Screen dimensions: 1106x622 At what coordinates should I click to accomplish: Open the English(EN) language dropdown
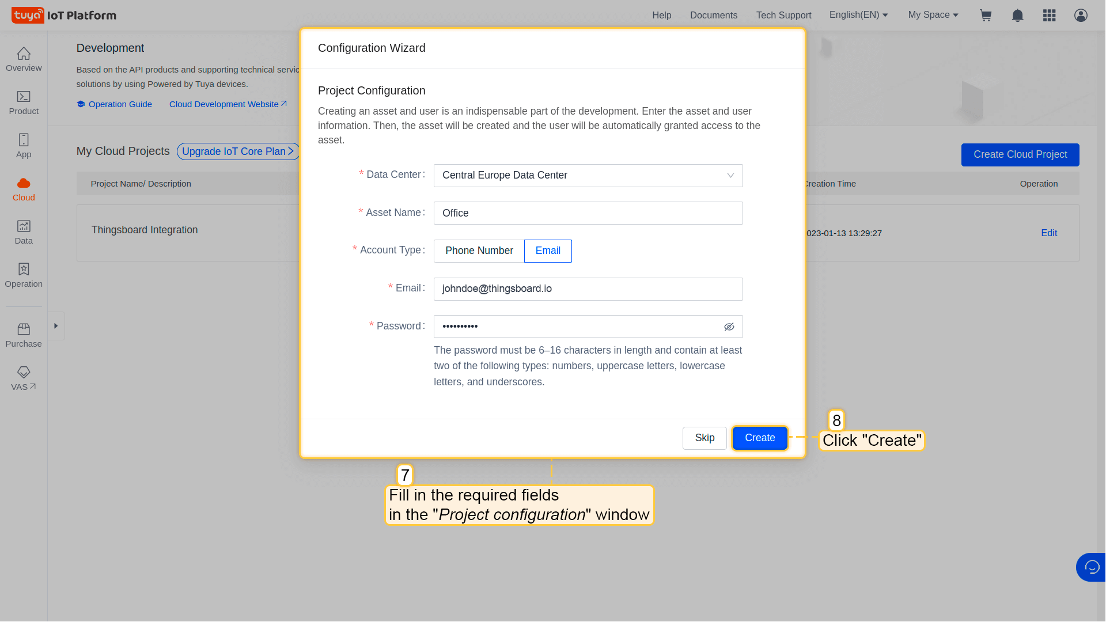(x=858, y=15)
